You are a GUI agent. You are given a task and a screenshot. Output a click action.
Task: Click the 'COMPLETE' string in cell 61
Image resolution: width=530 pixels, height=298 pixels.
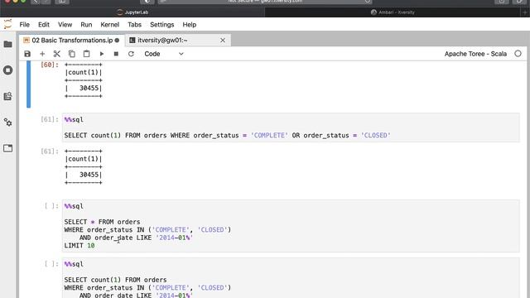(x=269, y=136)
